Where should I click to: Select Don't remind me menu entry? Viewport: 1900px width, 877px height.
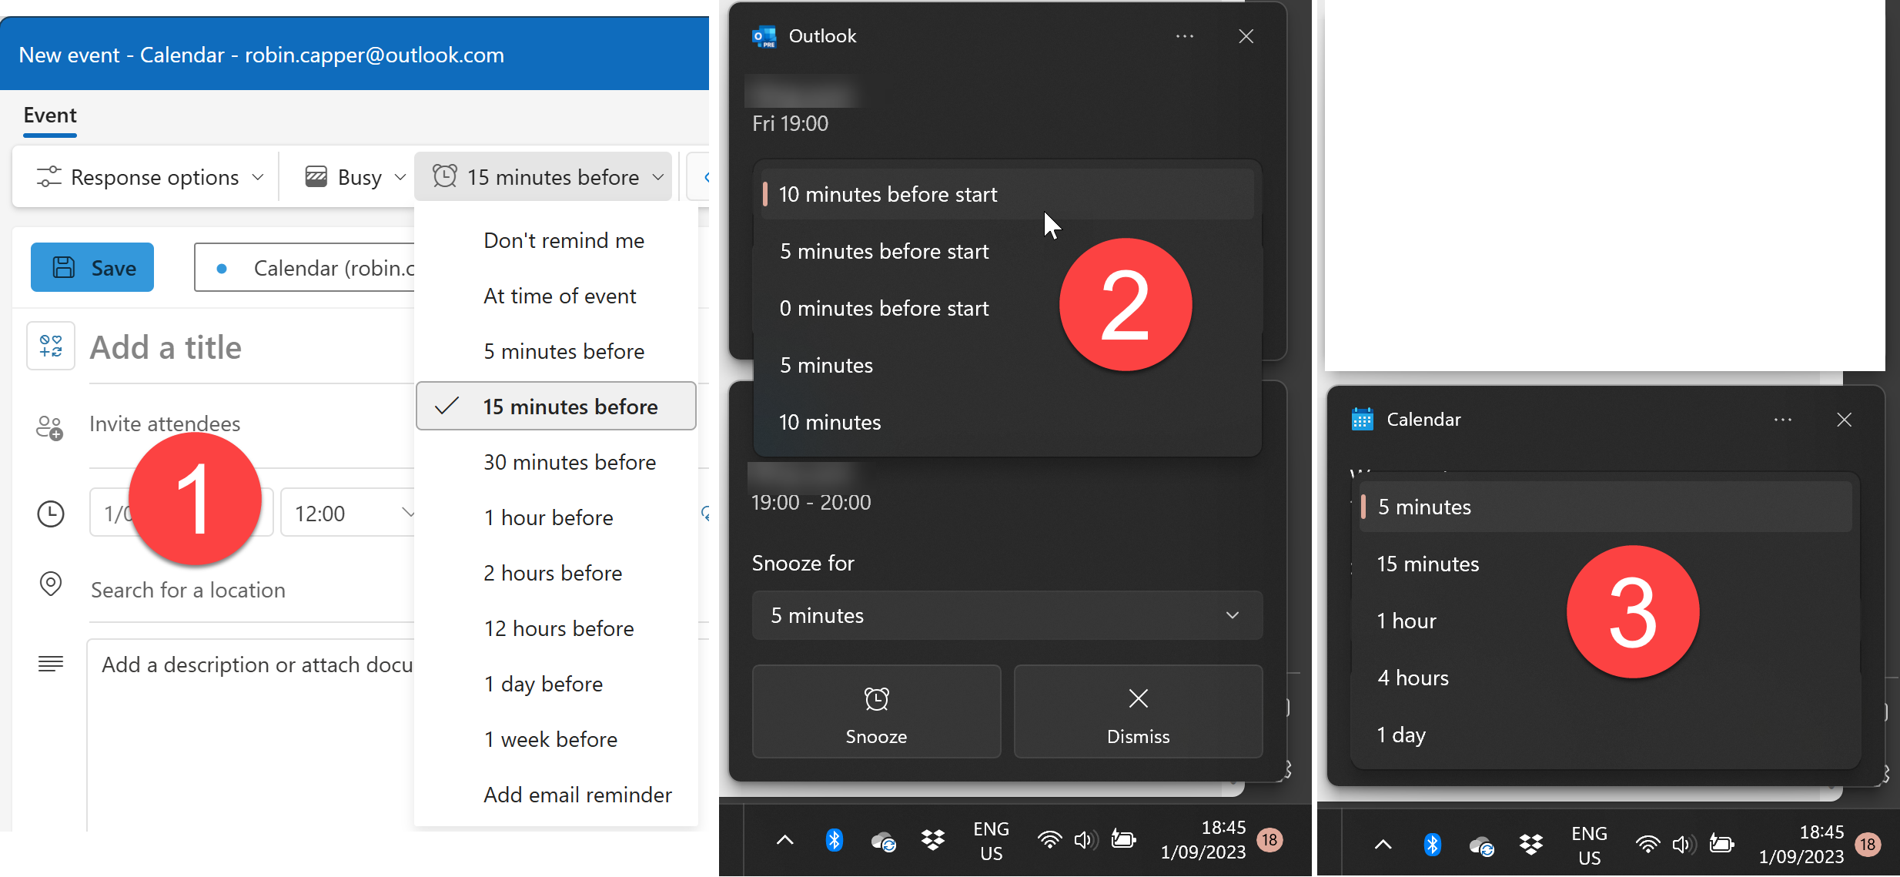(564, 240)
